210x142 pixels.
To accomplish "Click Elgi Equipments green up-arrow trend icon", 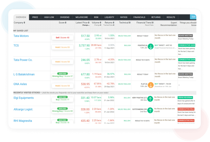I will coord(150,99).
